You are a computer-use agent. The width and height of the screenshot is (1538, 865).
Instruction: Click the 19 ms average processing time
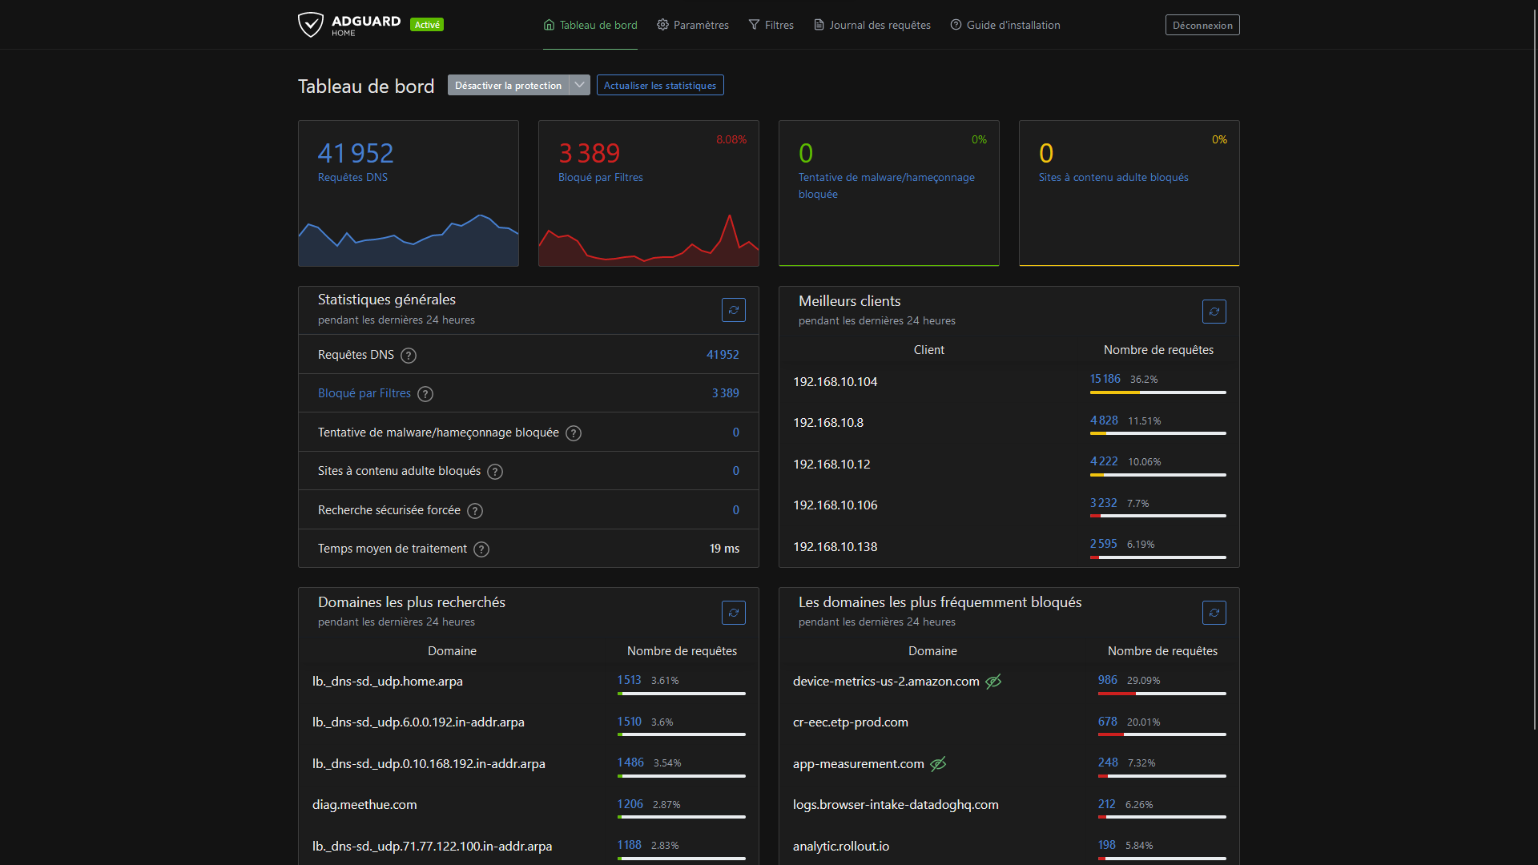(724, 549)
